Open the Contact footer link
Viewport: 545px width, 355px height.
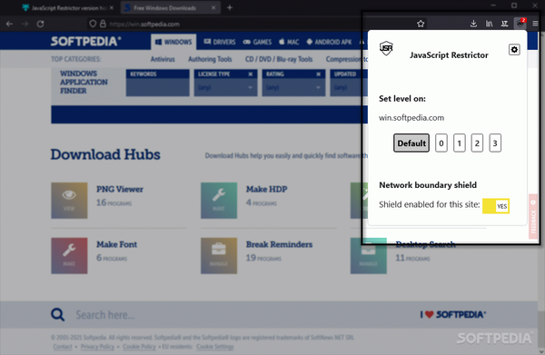pyautogui.click(x=63, y=347)
